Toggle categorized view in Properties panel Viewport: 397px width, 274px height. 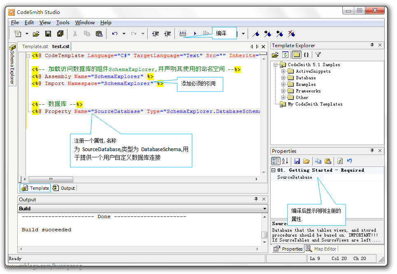[x=276, y=161]
